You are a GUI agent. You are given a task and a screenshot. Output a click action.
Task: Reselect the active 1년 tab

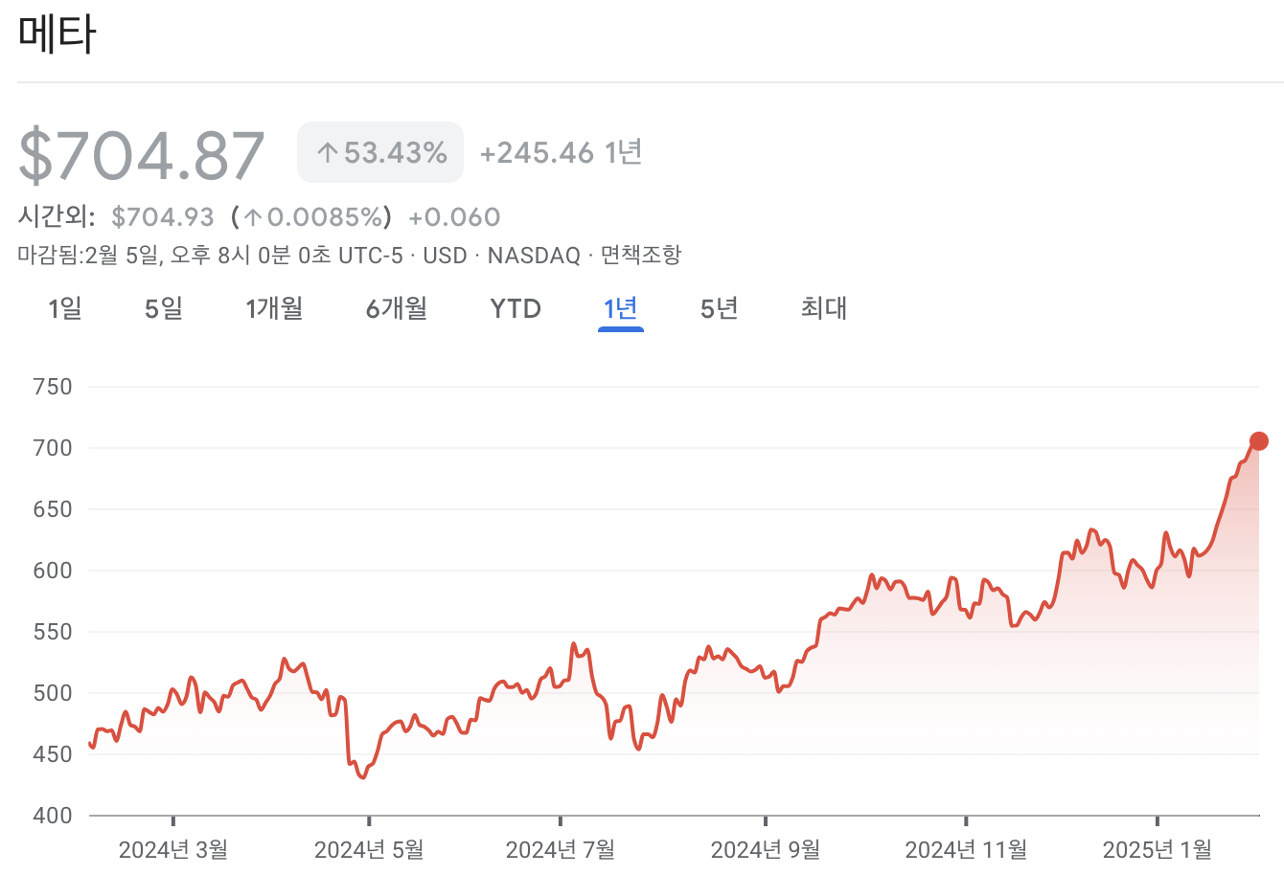[x=620, y=308]
